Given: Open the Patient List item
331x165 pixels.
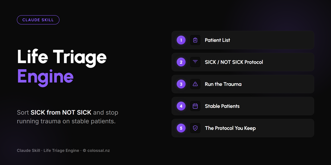Looking at the screenshot, I should pos(243,40).
